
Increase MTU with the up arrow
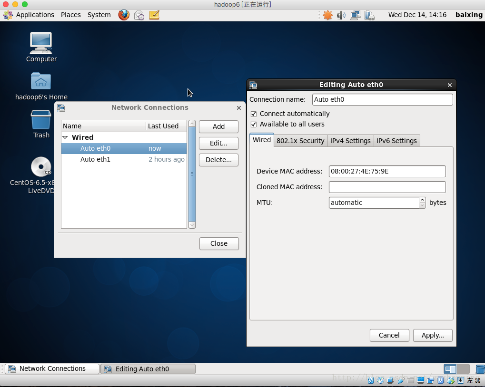point(422,200)
